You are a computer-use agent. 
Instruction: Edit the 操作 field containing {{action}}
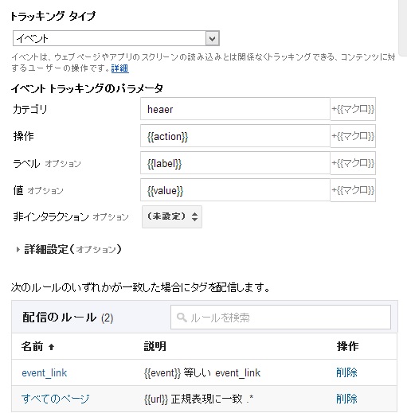coord(235,136)
